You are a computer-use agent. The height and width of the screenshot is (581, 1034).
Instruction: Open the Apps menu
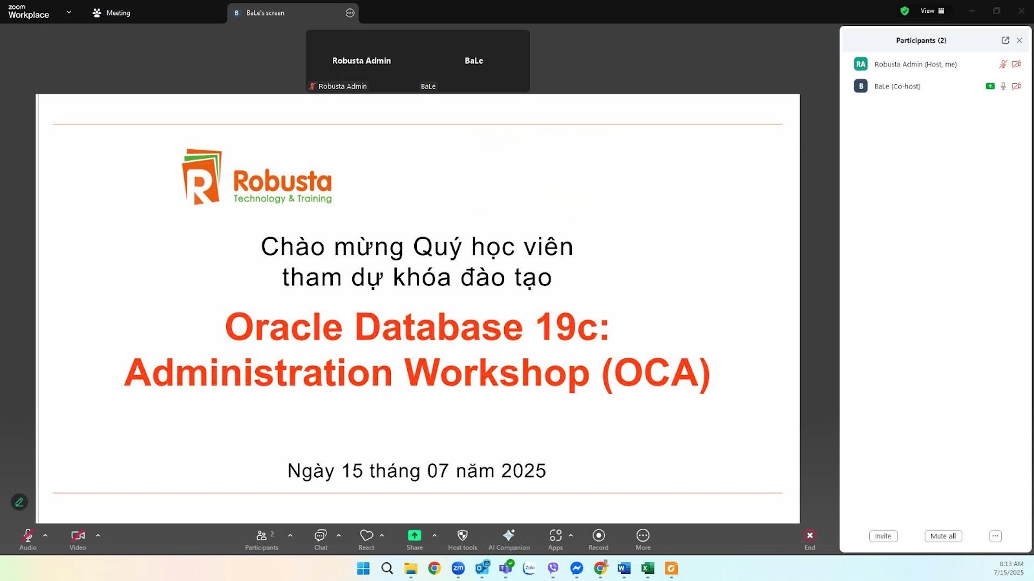coord(556,539)
